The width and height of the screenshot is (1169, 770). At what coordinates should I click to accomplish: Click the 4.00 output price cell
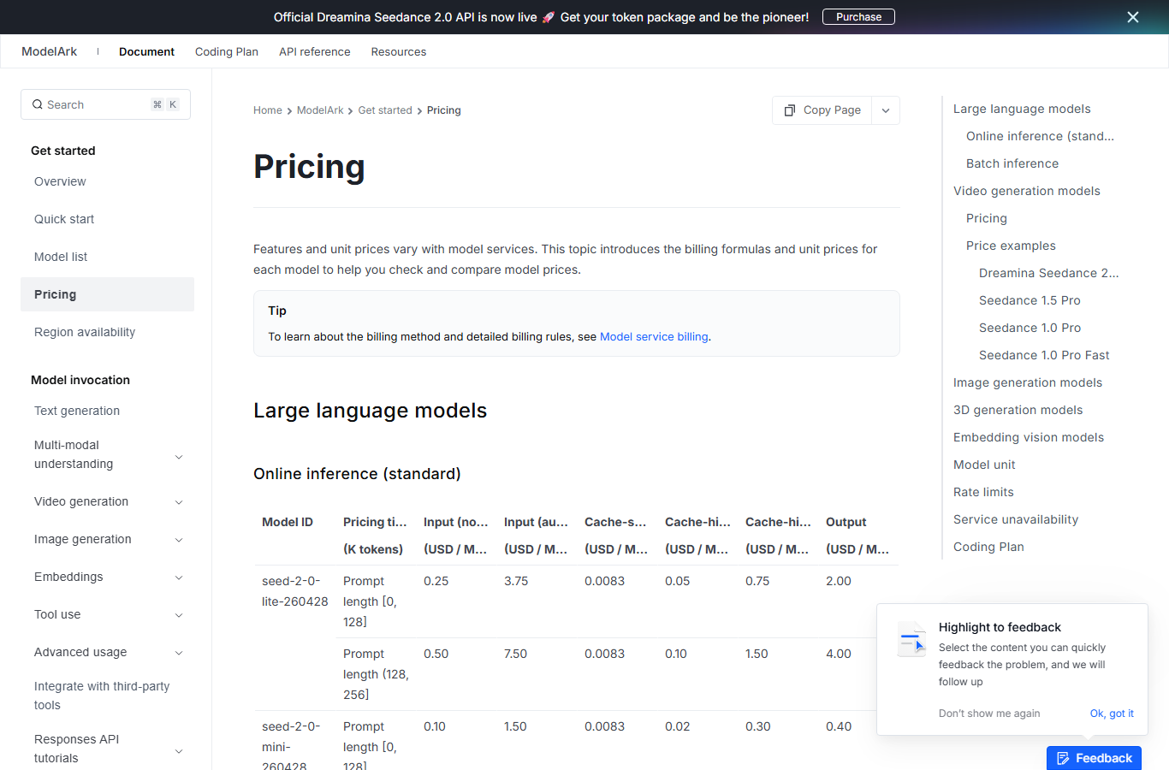[x=839, y=654]
